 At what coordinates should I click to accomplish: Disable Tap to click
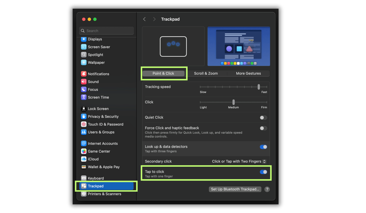tap(263, 172)
